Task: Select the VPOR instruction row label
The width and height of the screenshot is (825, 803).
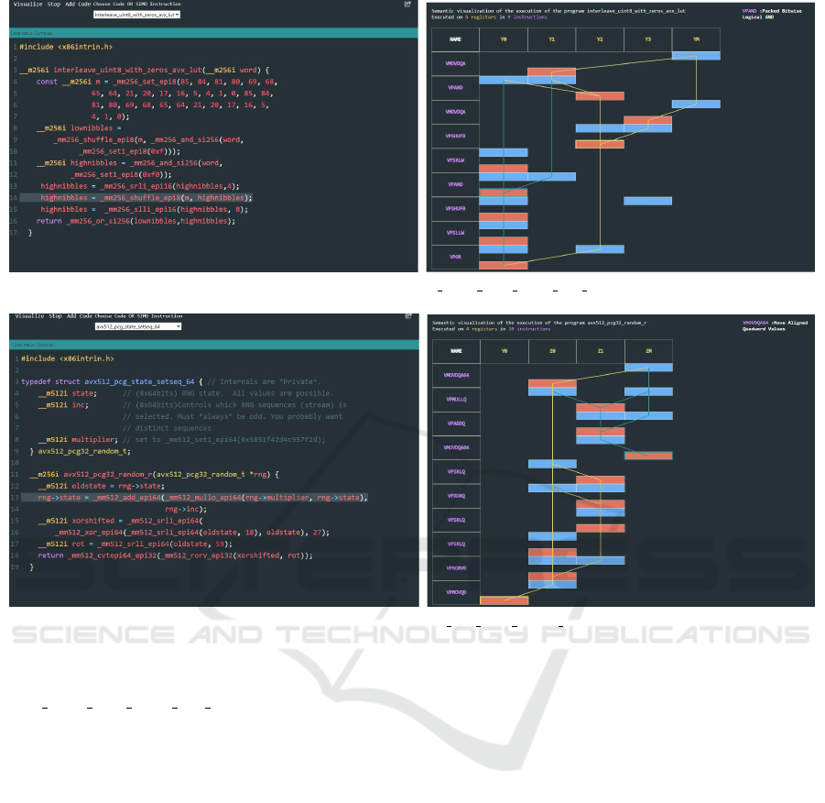Action: 455,258
